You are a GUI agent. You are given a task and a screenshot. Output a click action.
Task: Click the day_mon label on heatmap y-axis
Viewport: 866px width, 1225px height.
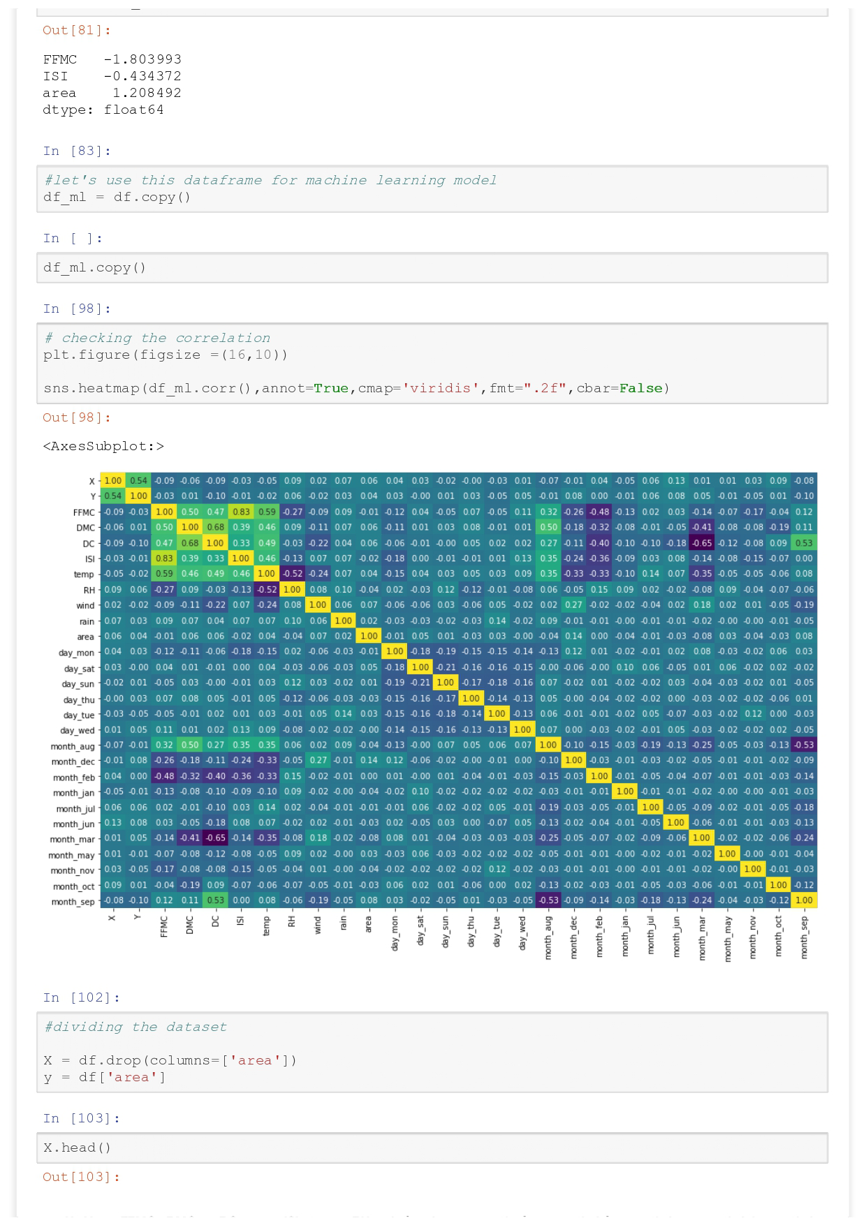click(76, 653)
